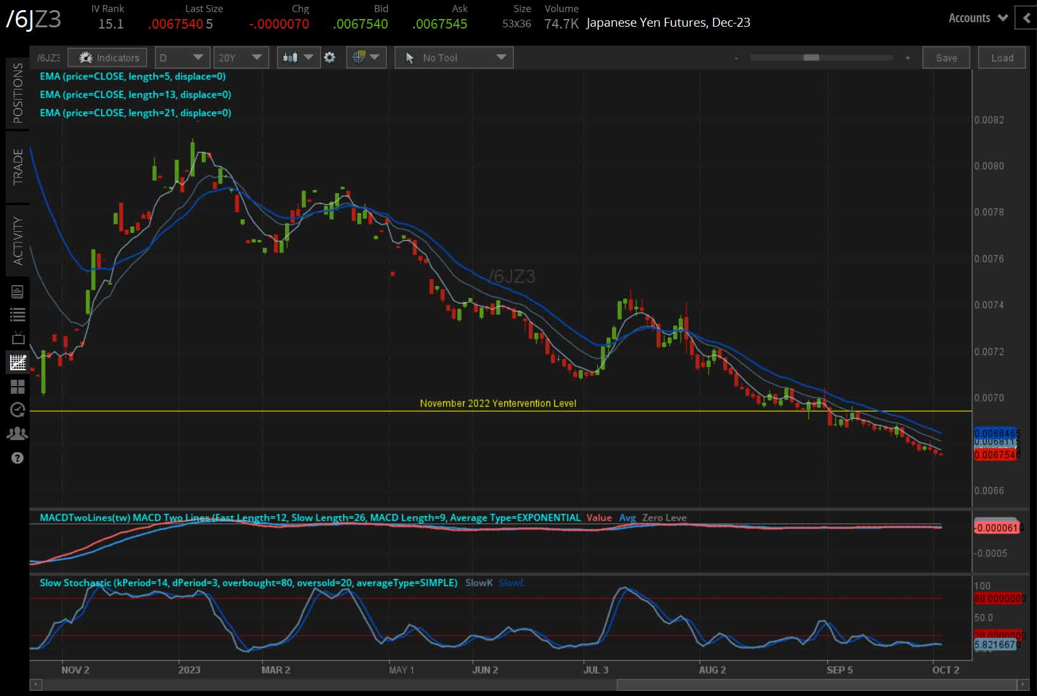This screenshot has height=696, width=1037.
Task: Select the chart grid icon in sidebar
Action: pyautogui.click(x=17, y=363)
